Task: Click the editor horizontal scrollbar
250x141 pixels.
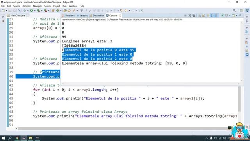Action: point(122,128)
